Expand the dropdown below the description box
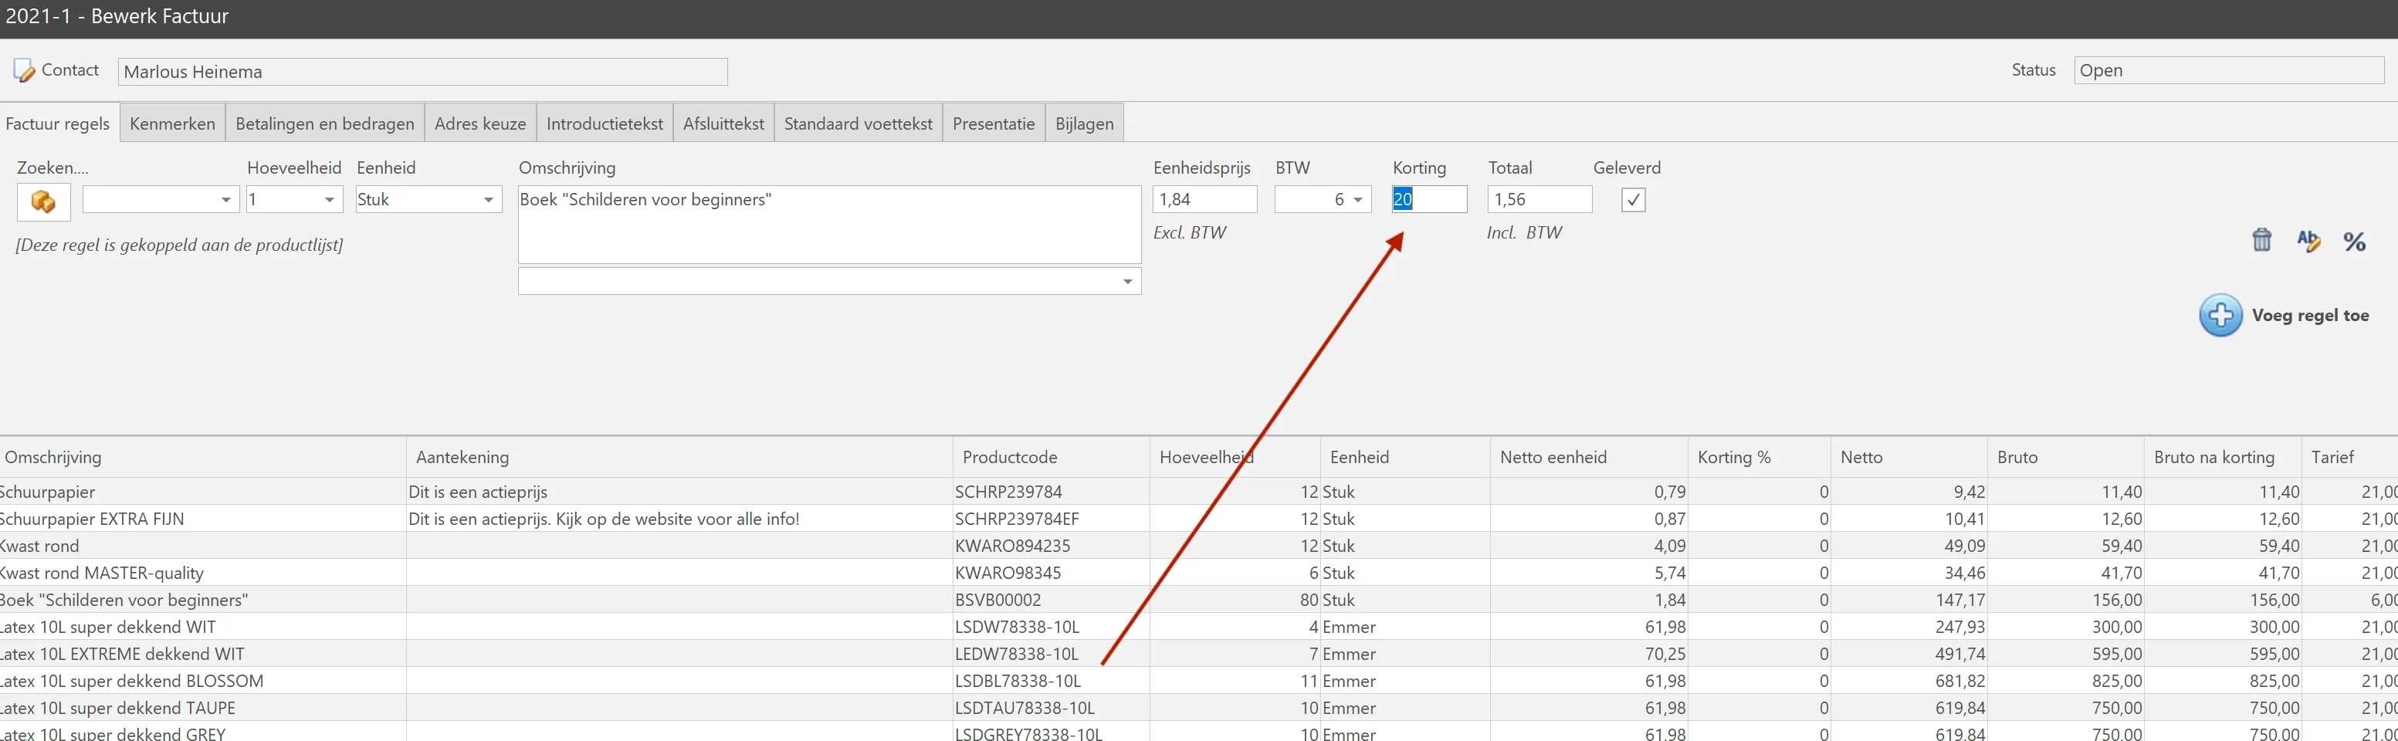2398x741 pixels. click(1127, 281)
